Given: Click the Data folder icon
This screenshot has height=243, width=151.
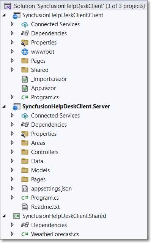Looking at the screenshot, I should pos(25,161).
